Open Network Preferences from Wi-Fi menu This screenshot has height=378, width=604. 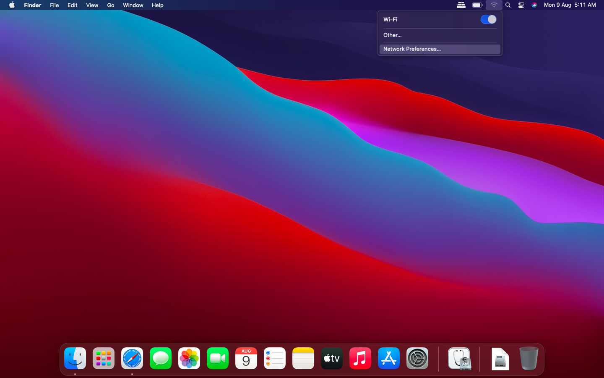click(412, 49)
